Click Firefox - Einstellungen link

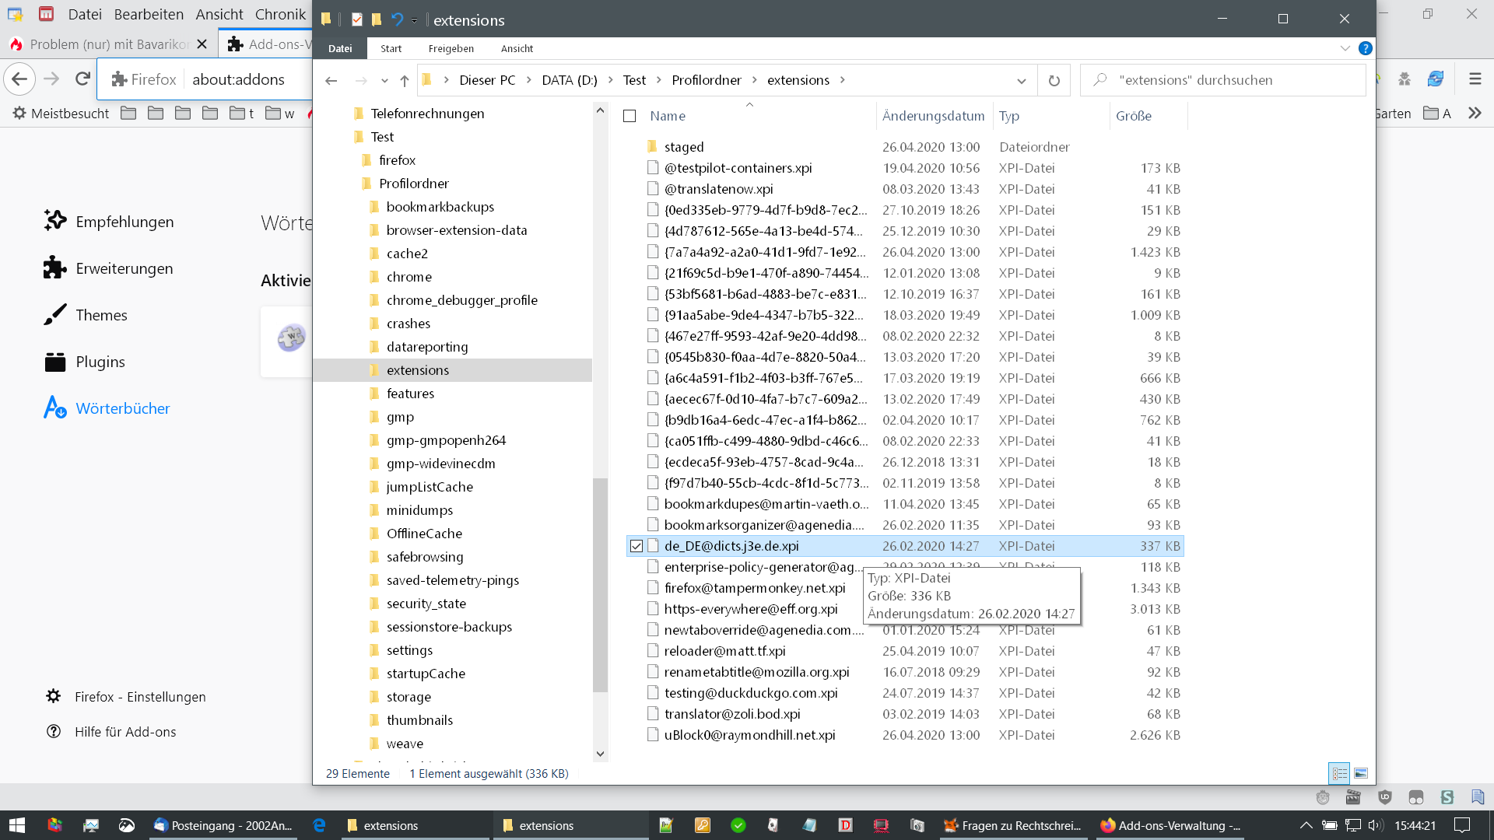click(140, 697)
